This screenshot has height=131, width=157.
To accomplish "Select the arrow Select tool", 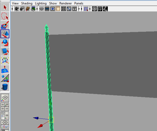I will click(5, 7).
